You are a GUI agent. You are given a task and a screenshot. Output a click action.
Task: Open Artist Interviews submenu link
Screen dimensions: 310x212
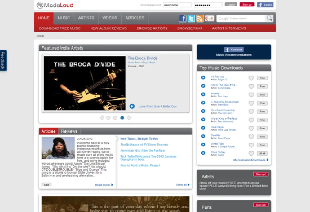(x=229, y=28)
